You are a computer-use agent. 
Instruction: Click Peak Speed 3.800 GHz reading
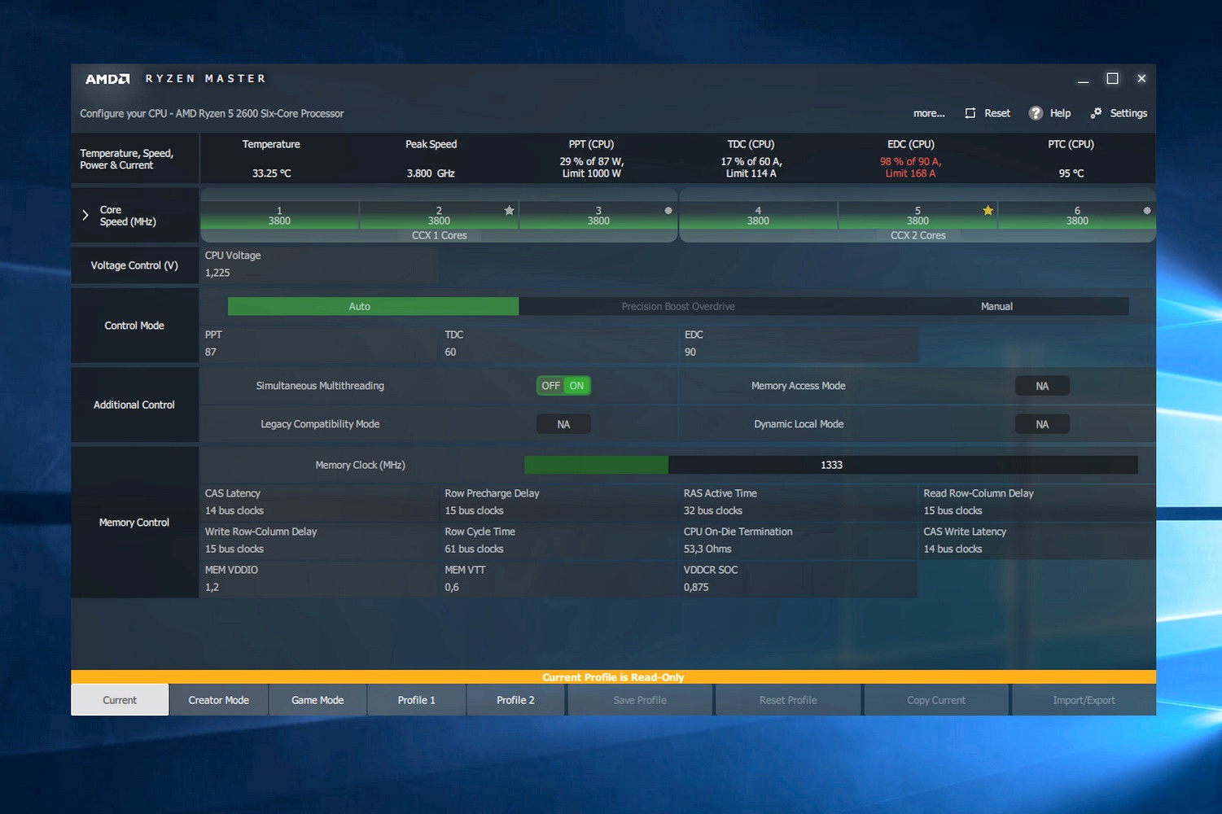tap(431, 173)
